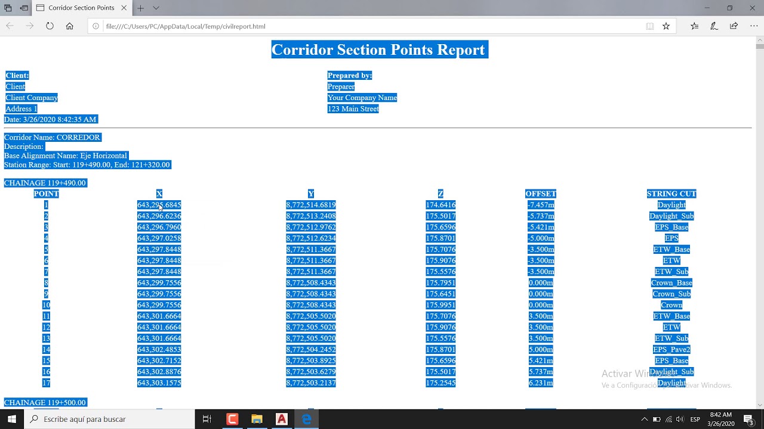Open File Explorer from the taskbar

click(257, 419)
